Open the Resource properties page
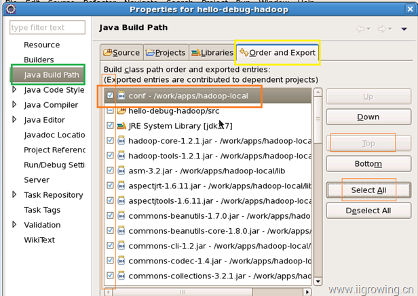This screenshot has width=418, height=296. 42,45
